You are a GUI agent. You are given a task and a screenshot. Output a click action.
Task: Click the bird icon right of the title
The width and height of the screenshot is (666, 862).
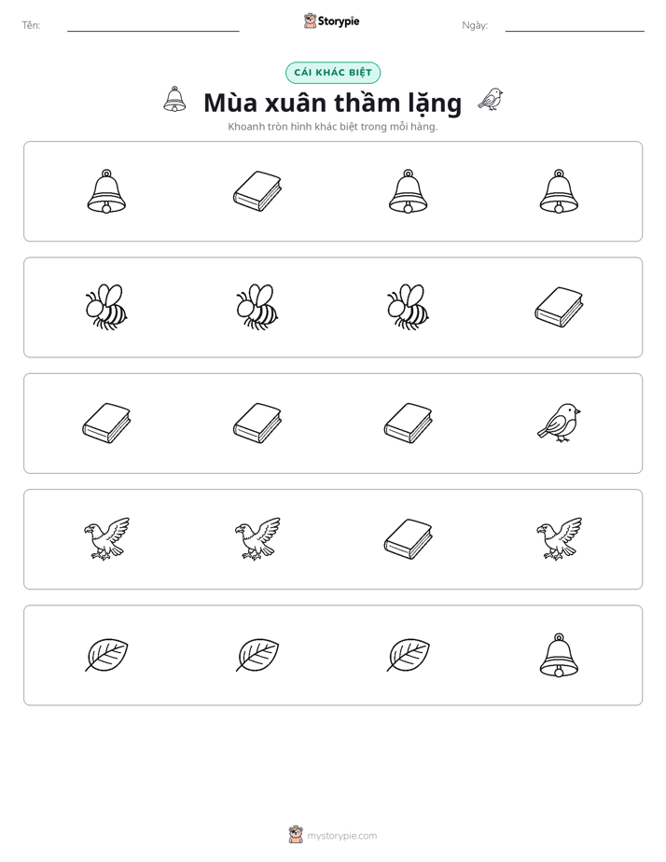pos(490,100)
